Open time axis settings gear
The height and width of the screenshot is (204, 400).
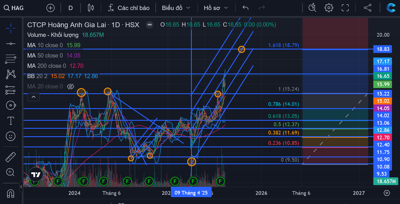387,193
